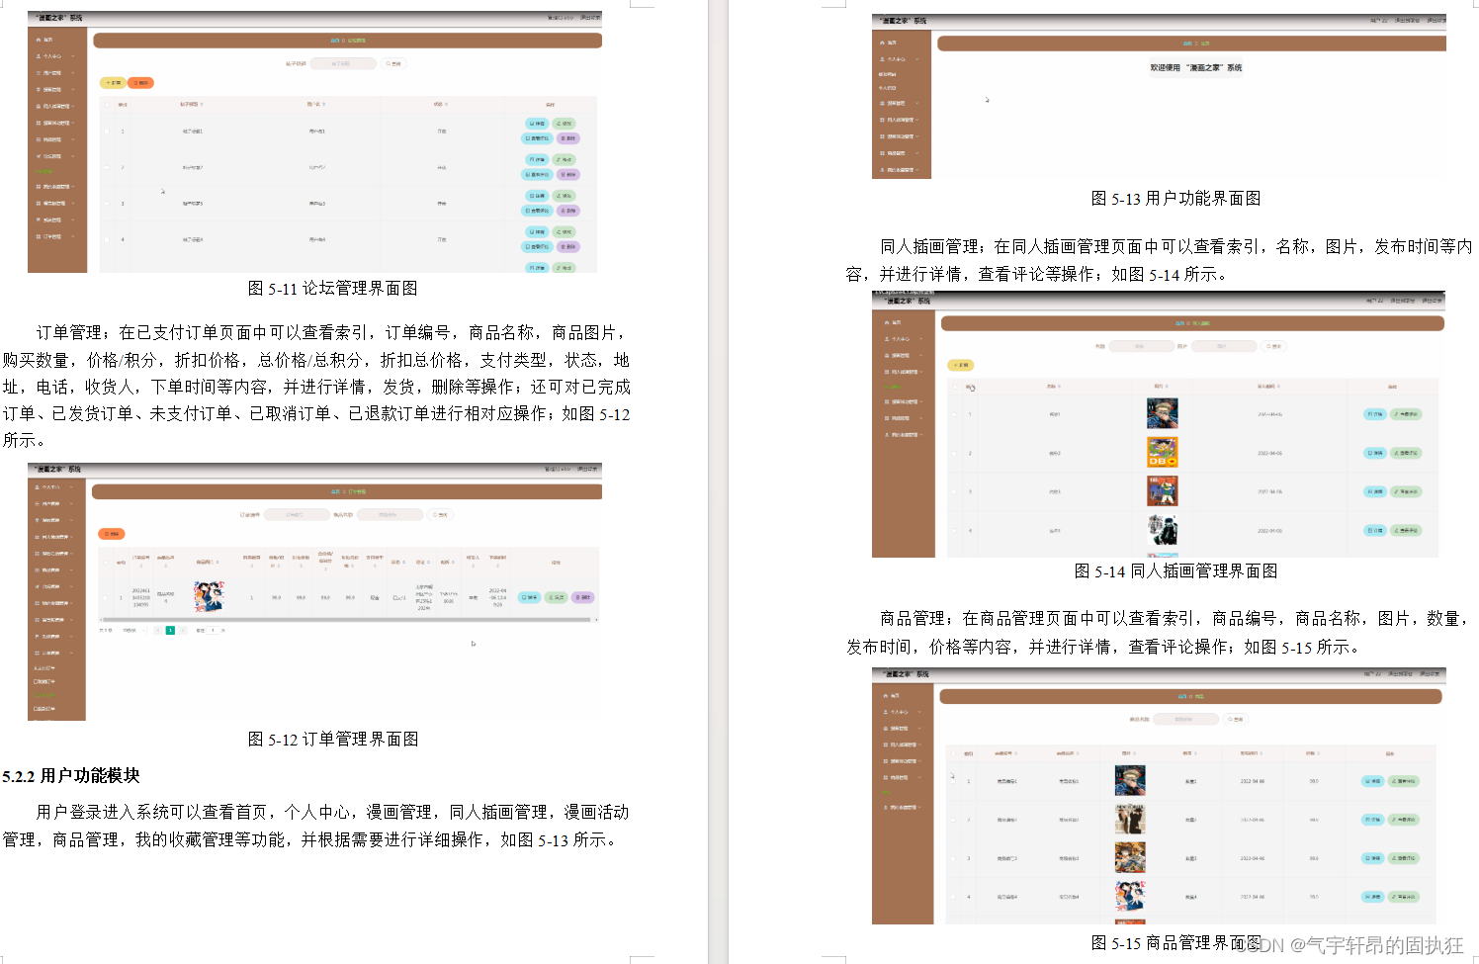Expand 留言板管理 chevron in Figure 5-11 sidebar
This screenshot has height=964, width=1479.
(73, 203)
